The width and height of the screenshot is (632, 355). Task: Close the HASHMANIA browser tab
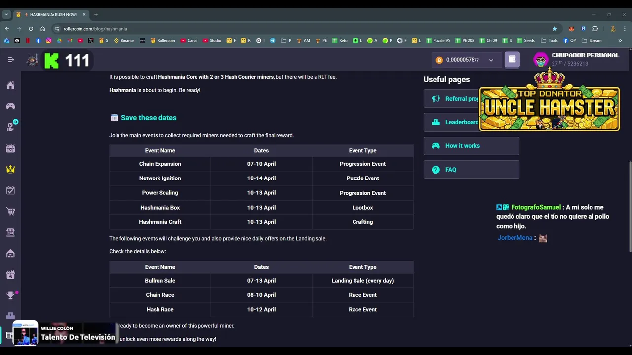click(x=84, y=15)
